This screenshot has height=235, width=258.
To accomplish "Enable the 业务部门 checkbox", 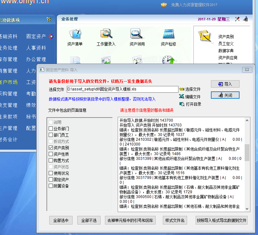I will 51,129.
